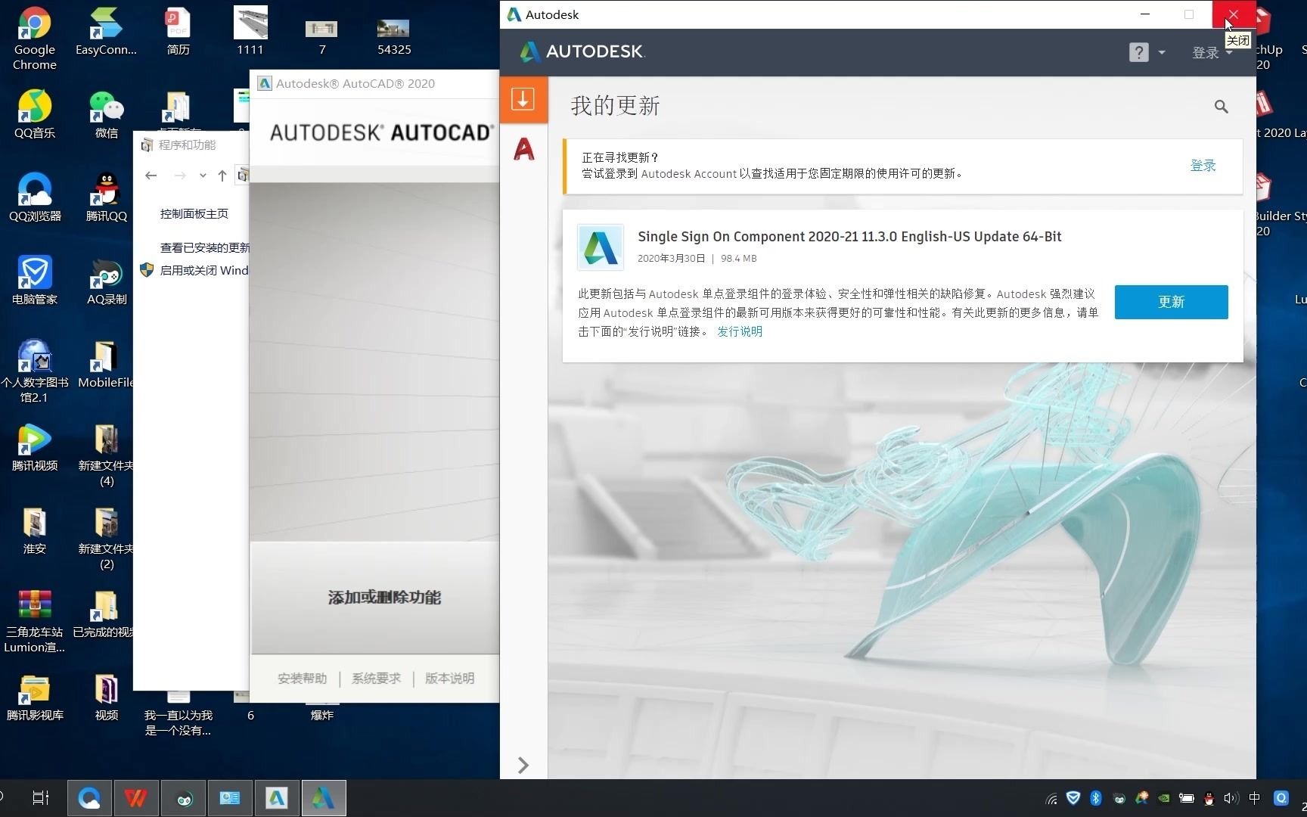Open QQ音乐 desktop shortcut
This screenshot has width=1307, height=817.
[34, 115]
